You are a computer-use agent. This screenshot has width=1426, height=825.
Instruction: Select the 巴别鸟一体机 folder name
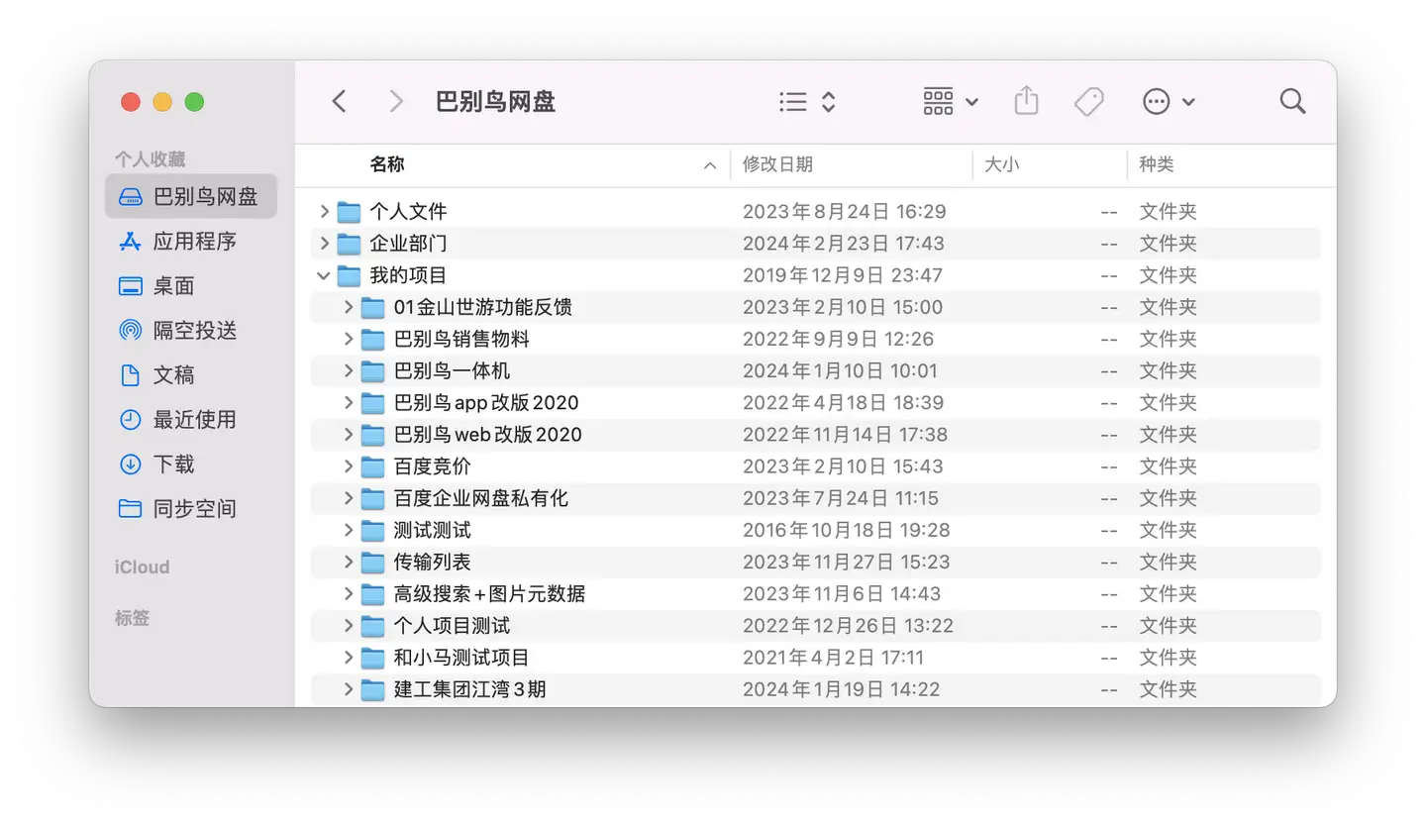tap(452, 370)
